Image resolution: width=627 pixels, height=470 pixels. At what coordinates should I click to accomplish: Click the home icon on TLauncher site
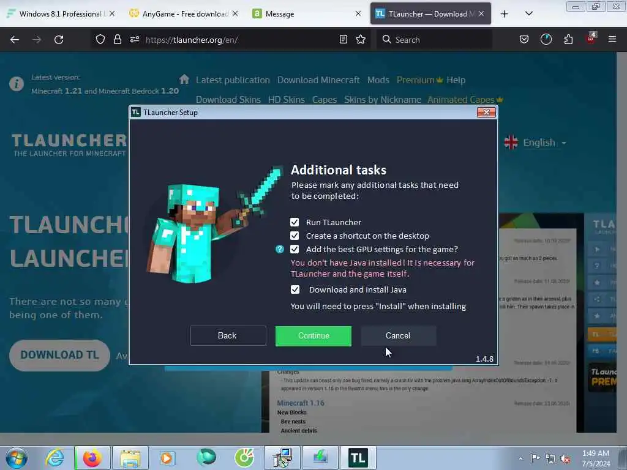(184, 79)
